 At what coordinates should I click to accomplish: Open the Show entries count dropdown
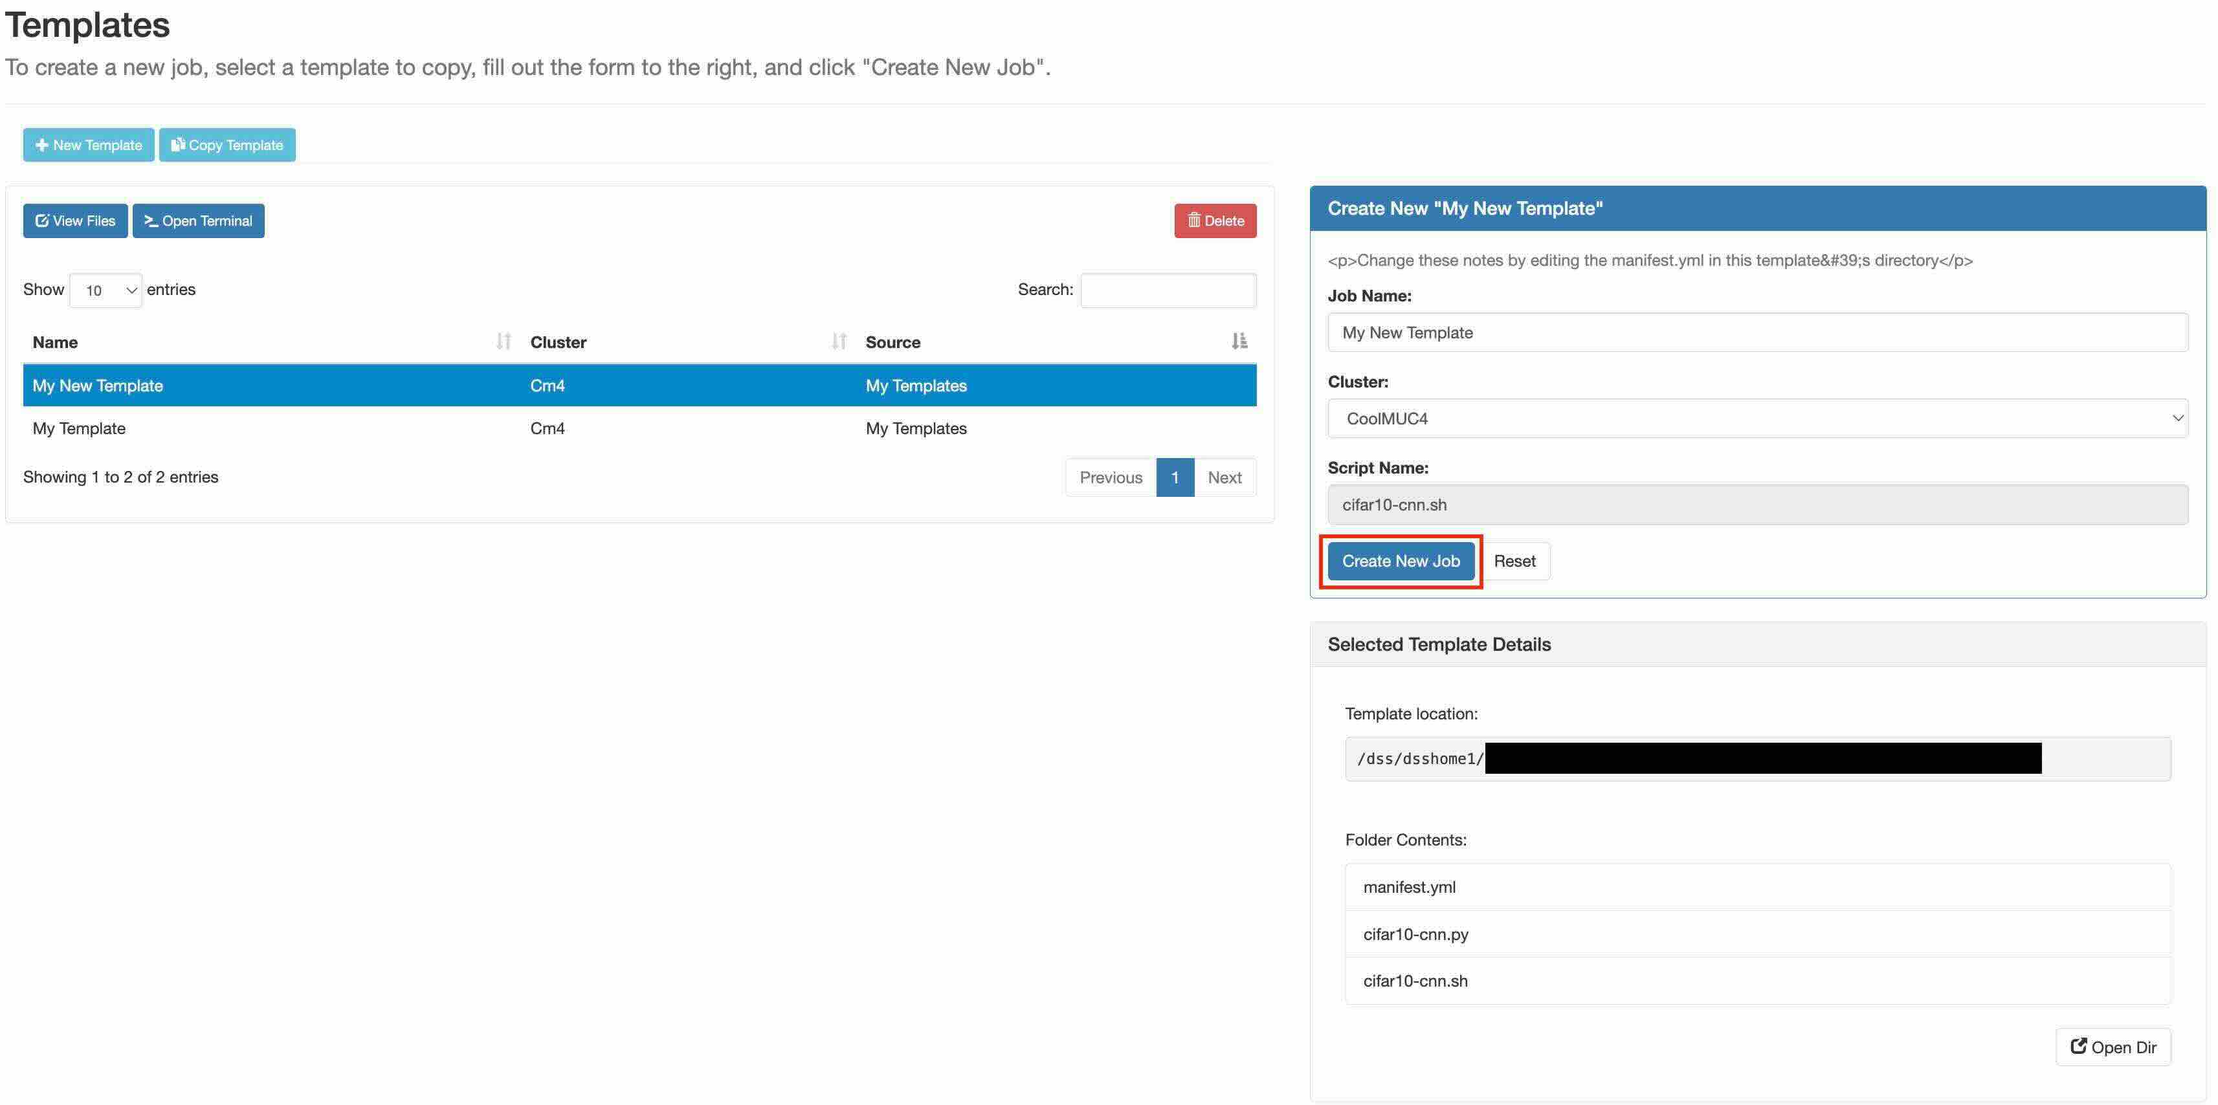pyautogui.click(x=105, y=290)
